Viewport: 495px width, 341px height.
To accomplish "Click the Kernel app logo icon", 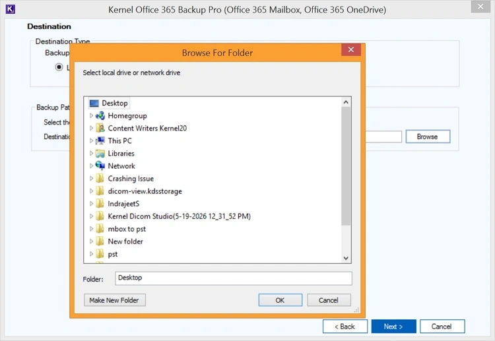I will pyautogui.click(x=10, y=9).
